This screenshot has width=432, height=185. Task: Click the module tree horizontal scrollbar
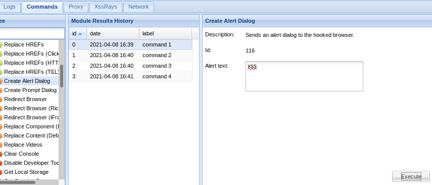[x=18, y=182]
